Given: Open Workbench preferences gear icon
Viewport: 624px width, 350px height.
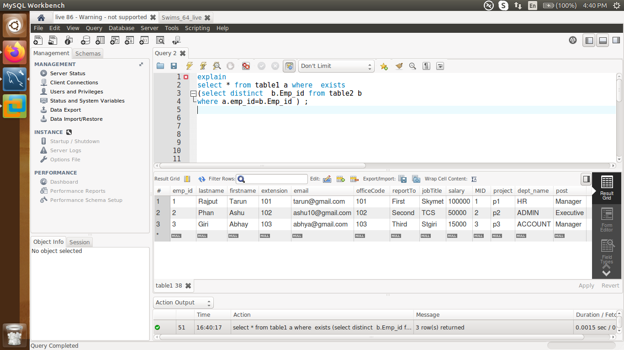Looking at the screenshot, I should (x=572, y=40).
